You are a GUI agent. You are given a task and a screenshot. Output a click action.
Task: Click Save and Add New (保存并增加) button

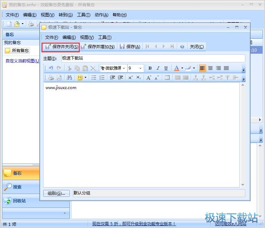click(x=98, y=47)
